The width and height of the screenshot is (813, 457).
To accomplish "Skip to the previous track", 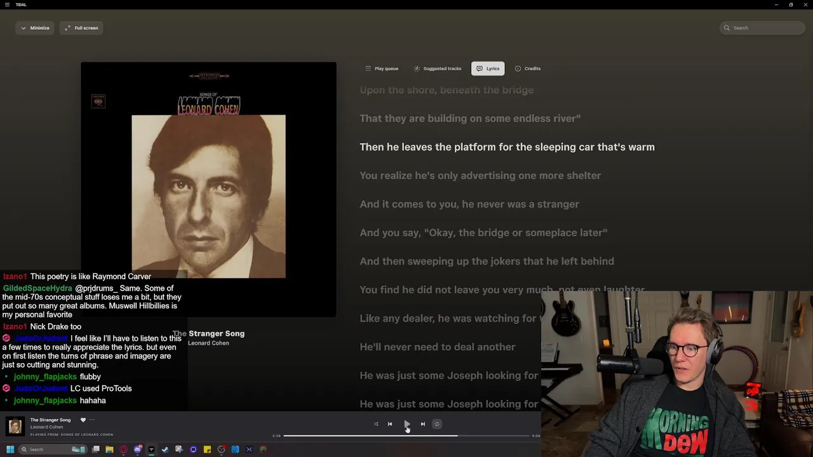I will pyautogui.click(x=390, y=424).
